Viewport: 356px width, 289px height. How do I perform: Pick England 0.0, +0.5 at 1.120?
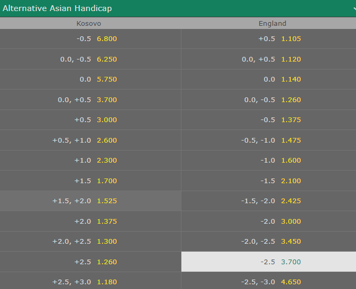click(269, 59)
